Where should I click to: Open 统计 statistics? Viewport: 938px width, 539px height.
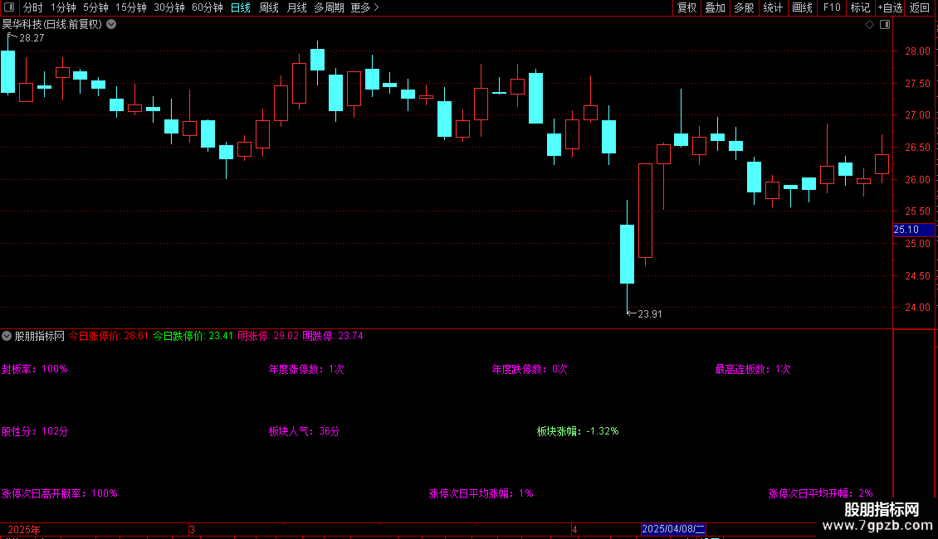pyautogui.click(x=773, y=7)
